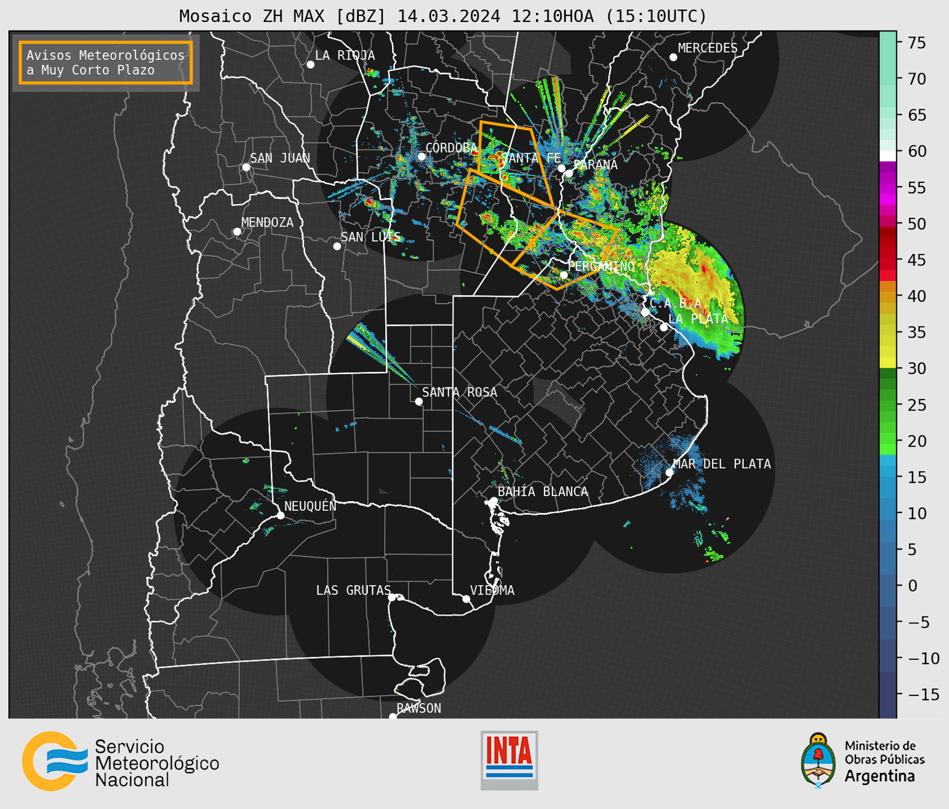Click the Ministerio de Obras Públicas emblem
The image size is (949, 809).
[x=817, y=760]
